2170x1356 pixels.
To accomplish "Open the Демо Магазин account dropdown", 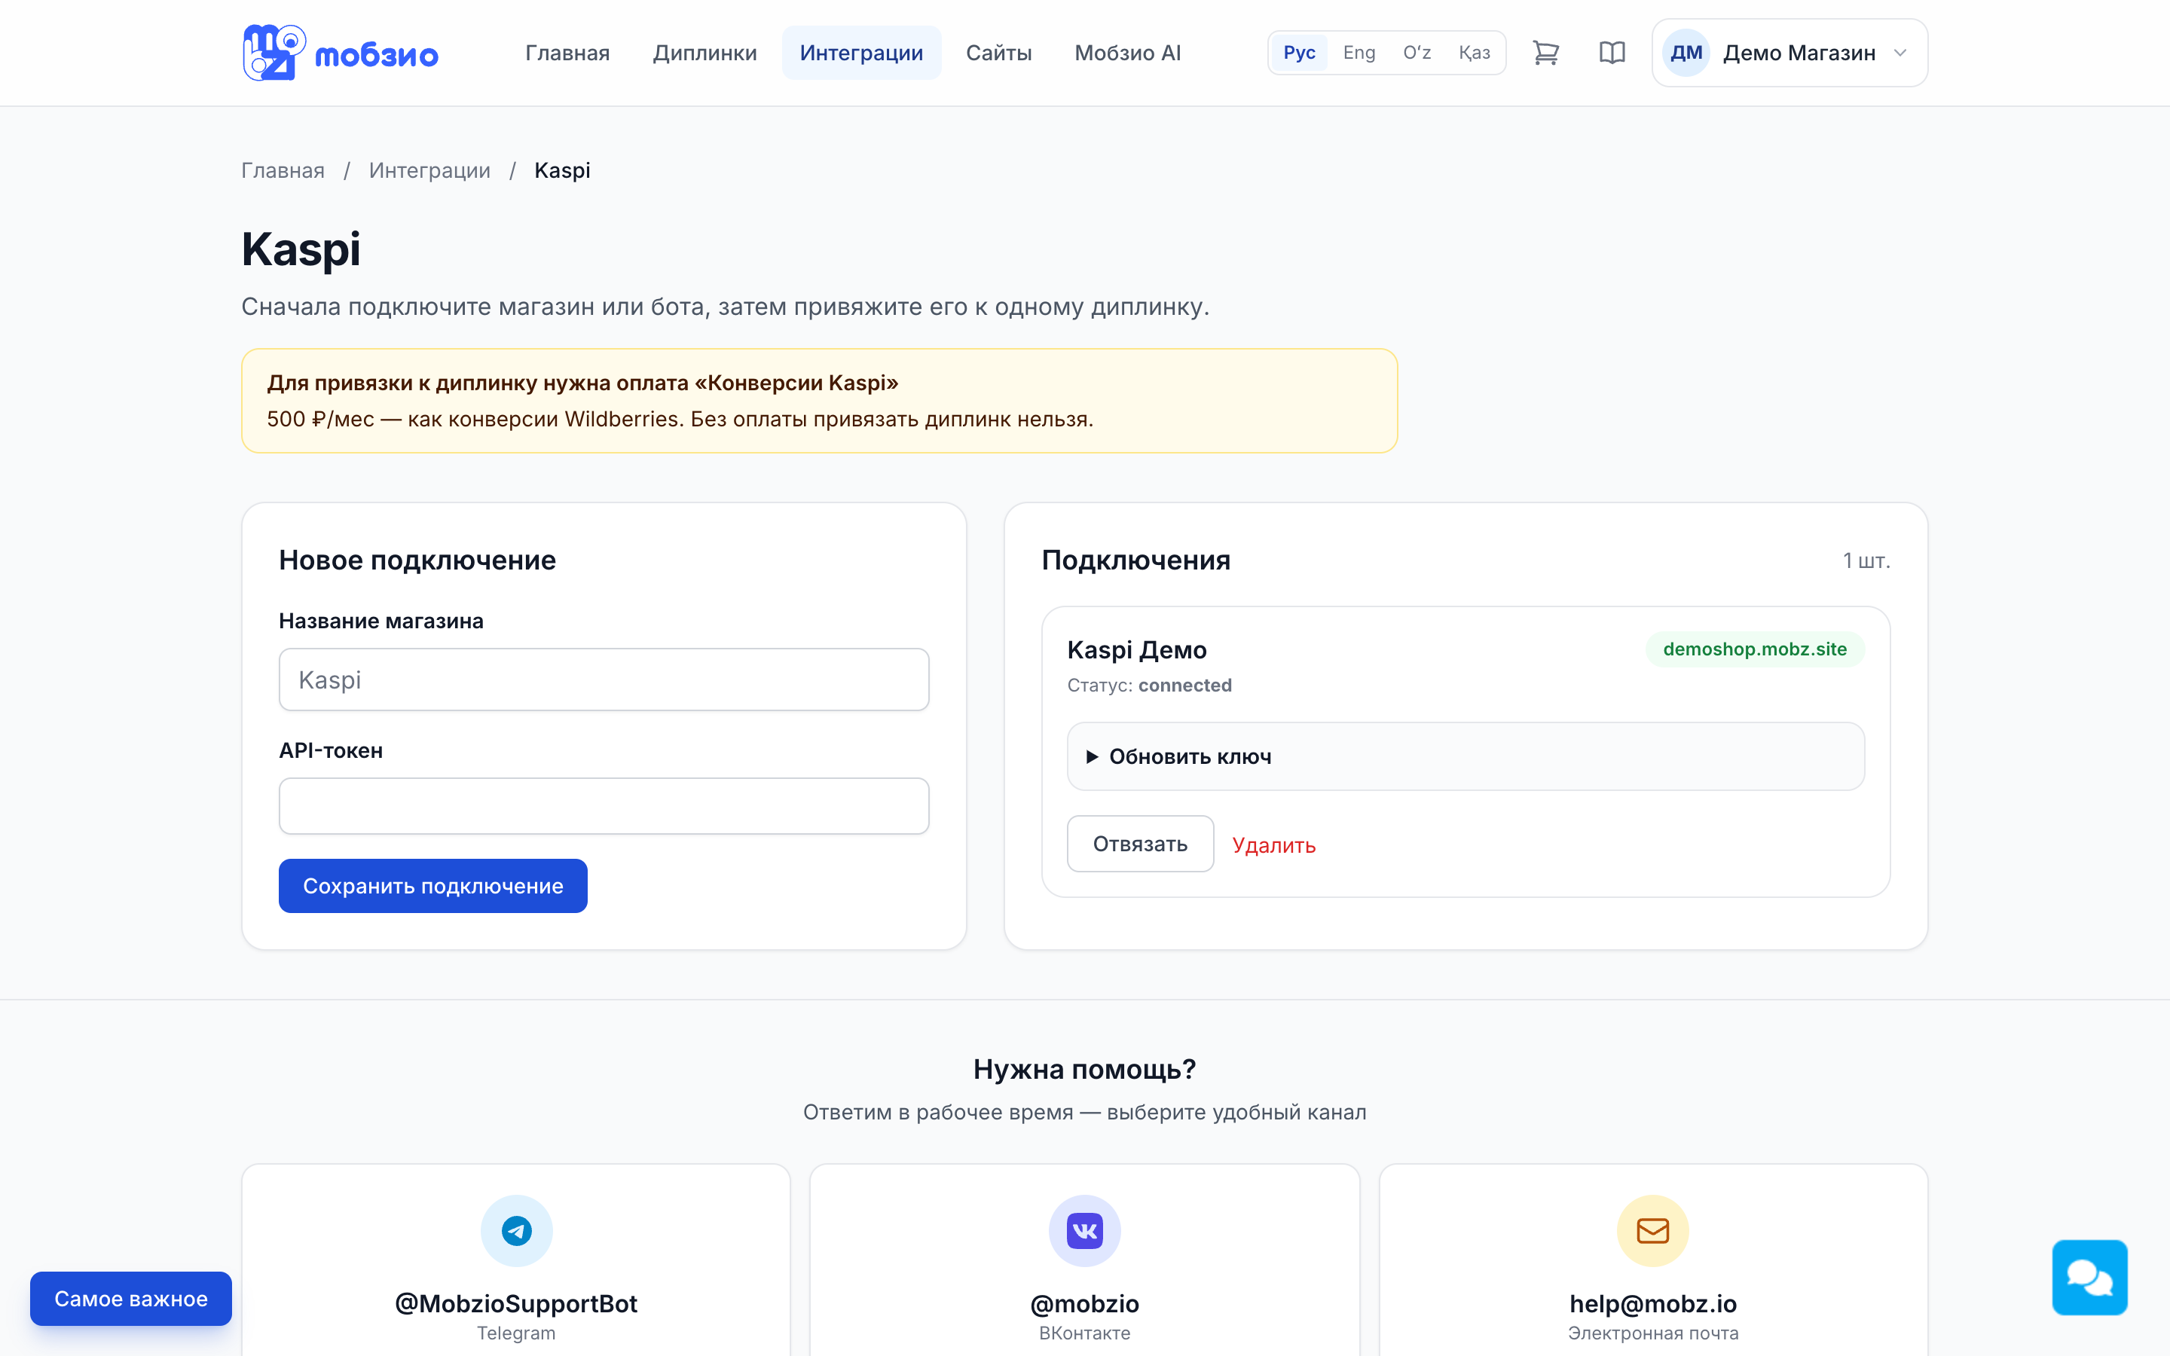I will (x=1789, y=53).
